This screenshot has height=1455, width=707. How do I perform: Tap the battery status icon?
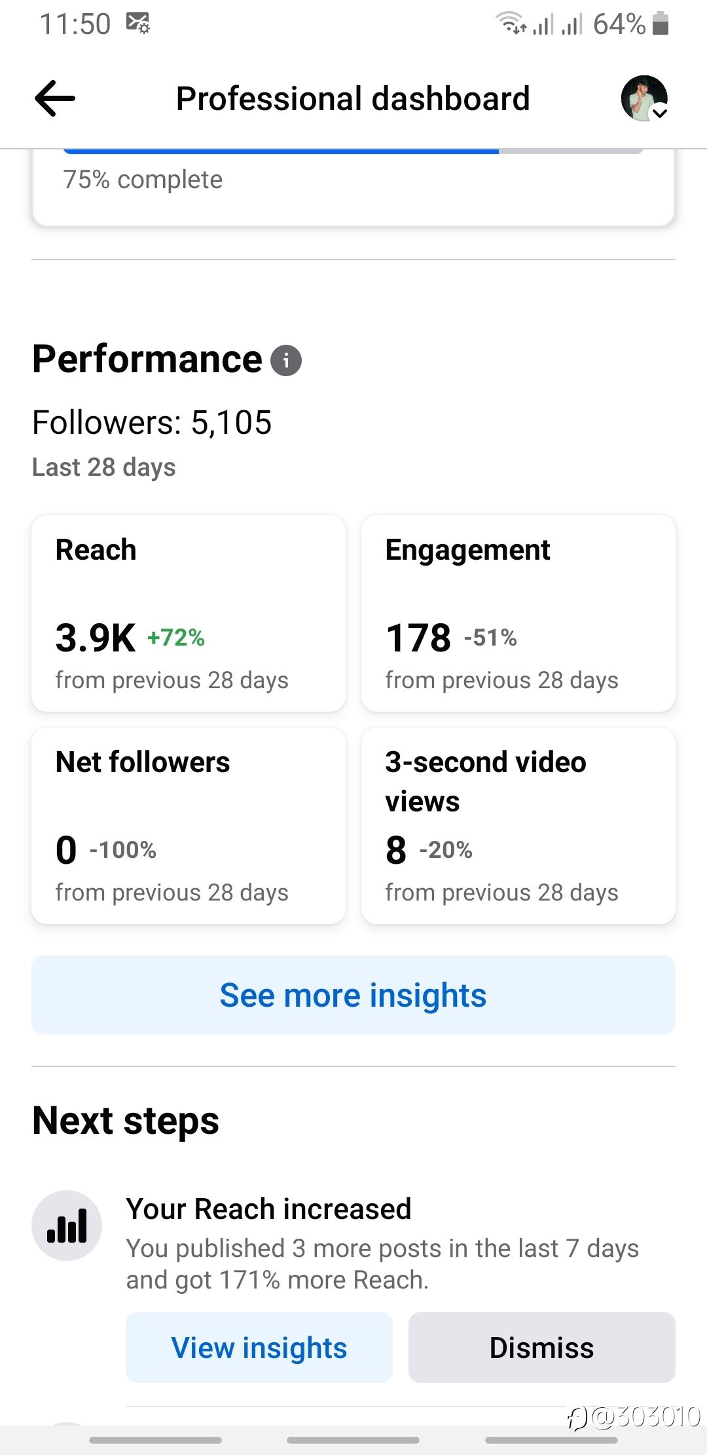(661, 24)
